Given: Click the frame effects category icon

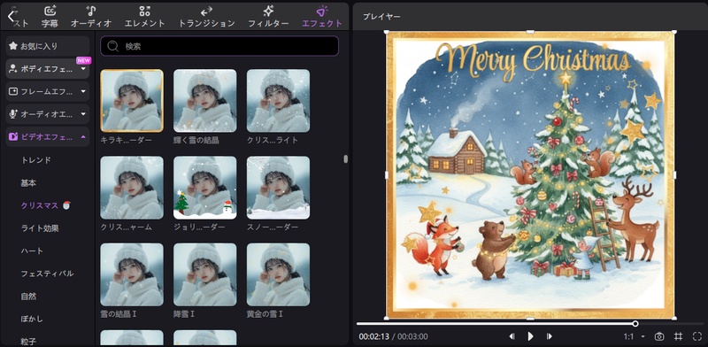Looking at the screenshot, I should [x=13, y=92].
